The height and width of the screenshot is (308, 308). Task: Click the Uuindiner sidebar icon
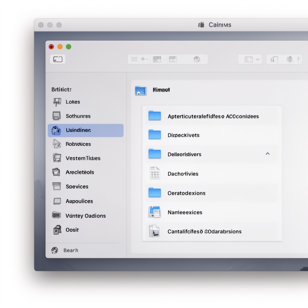[x=56, y=131]
